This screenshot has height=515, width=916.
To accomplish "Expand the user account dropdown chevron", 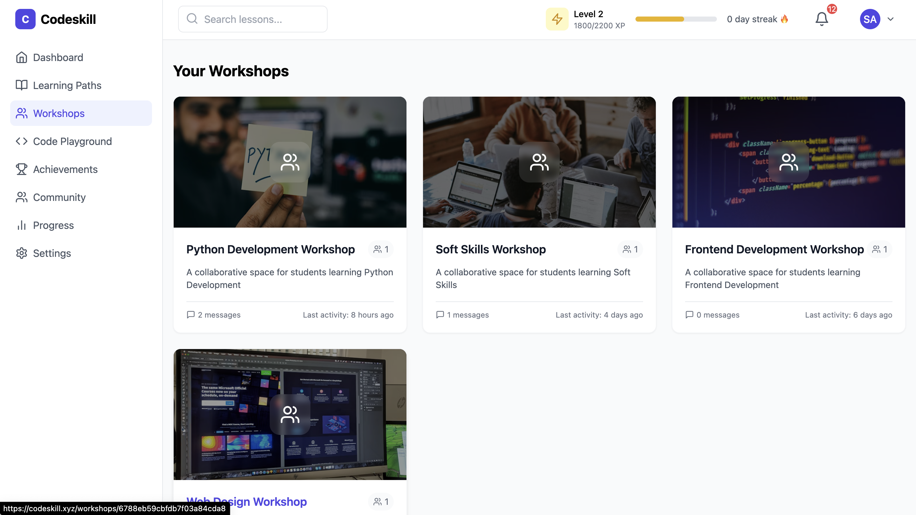I will 891,19.
